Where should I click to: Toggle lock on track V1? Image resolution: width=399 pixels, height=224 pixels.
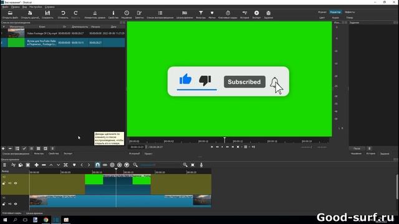click(4, 203)
